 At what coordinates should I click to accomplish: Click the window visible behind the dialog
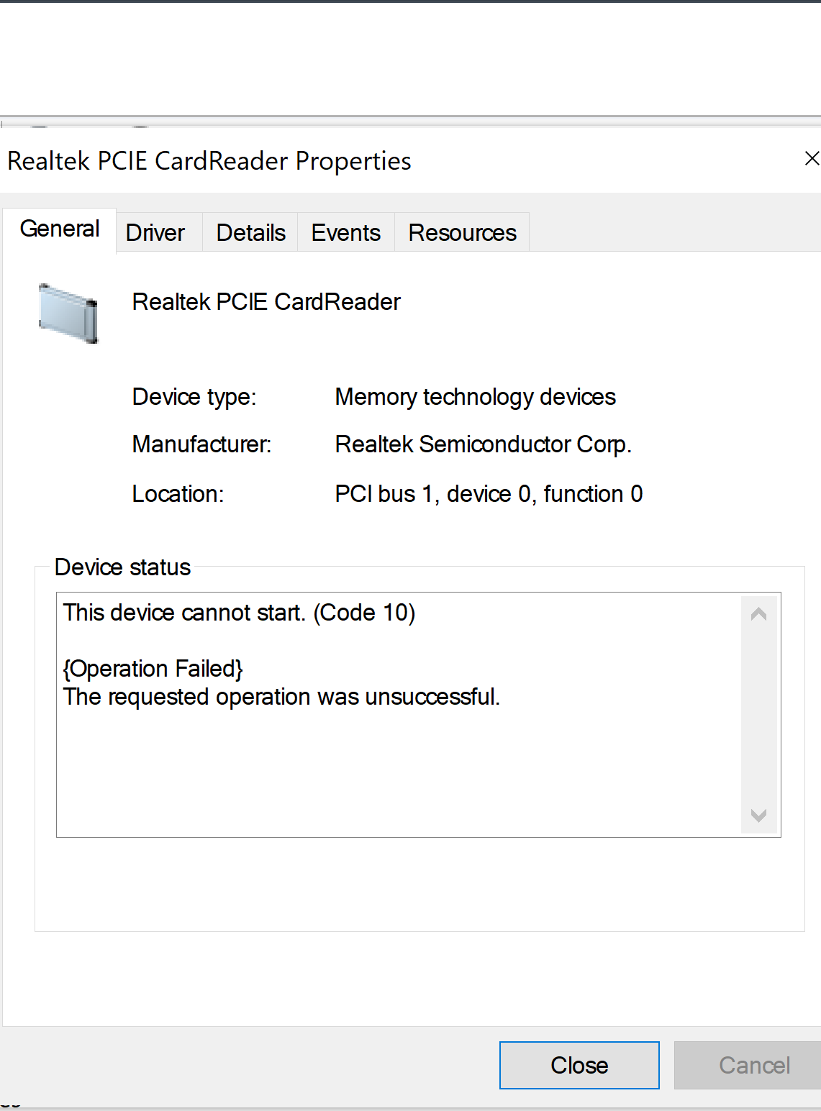point(410,58)
